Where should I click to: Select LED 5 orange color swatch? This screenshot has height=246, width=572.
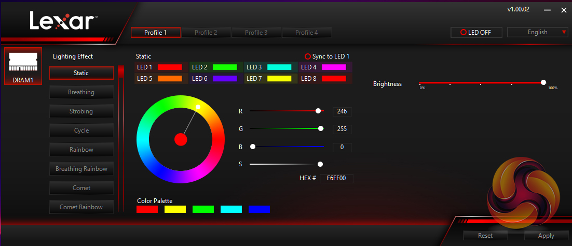coord(170,79)
